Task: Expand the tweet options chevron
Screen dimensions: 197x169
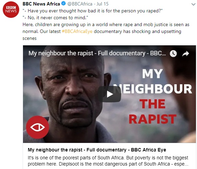Action: (x=193, y=4)
